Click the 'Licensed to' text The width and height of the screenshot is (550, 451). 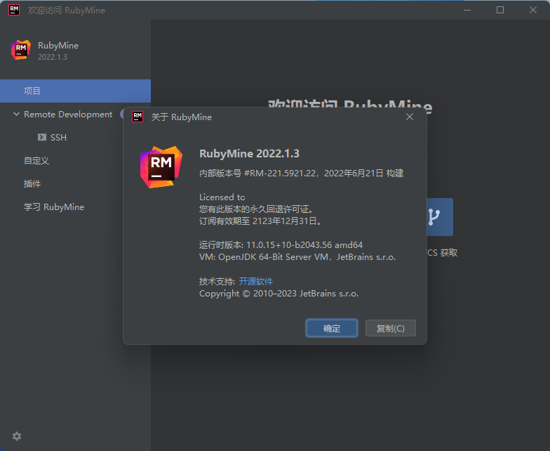point(222,197)
